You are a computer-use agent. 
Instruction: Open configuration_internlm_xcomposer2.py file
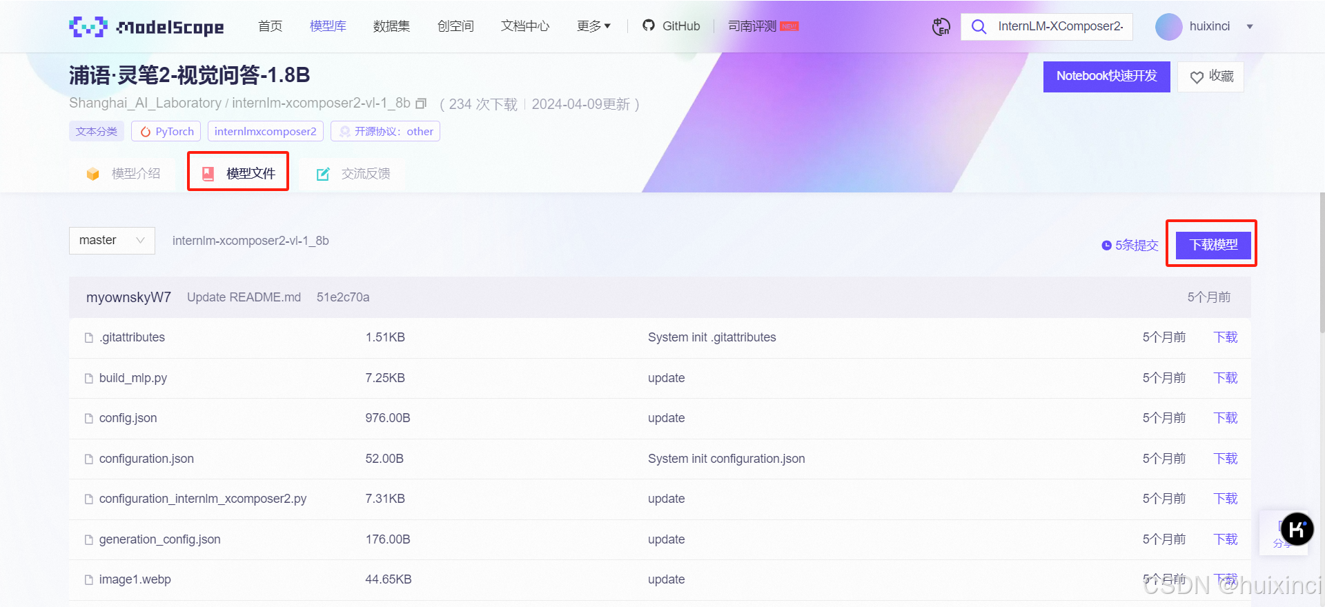pos(203,499)
